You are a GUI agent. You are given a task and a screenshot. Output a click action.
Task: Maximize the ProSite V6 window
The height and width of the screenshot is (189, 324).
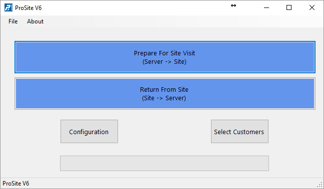coord(289,7)
